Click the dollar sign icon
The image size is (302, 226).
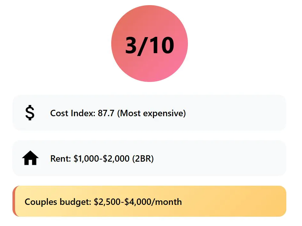click(30, 113)
